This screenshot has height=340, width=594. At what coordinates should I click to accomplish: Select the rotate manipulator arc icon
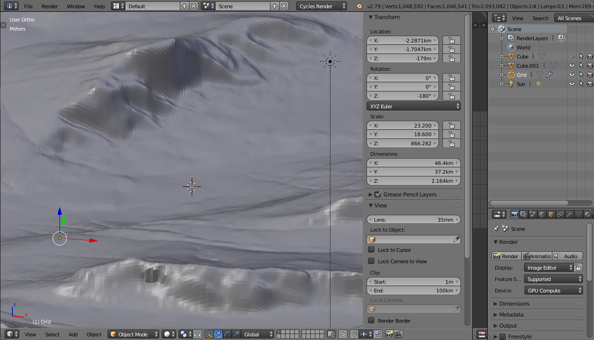pos(227,334)
